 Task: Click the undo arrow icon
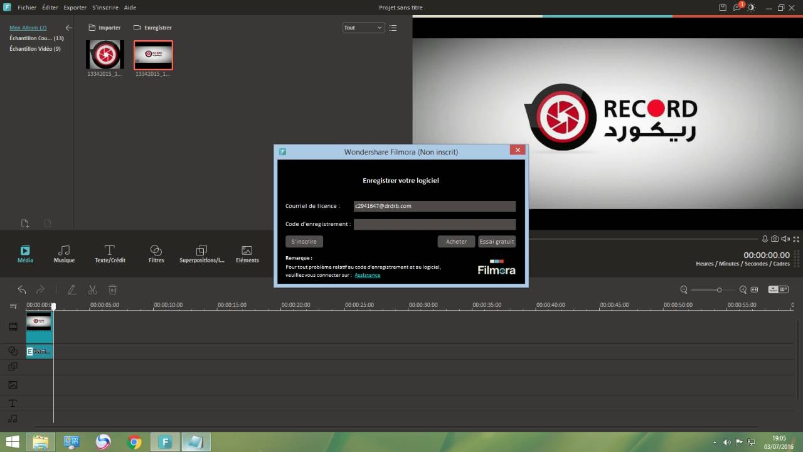22,289
